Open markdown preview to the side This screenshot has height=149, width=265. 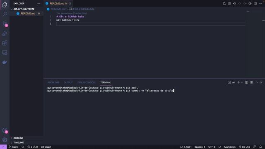(x=229, y=4)
